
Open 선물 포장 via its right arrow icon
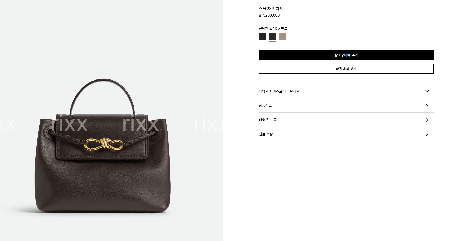click(x=427, y=134)
